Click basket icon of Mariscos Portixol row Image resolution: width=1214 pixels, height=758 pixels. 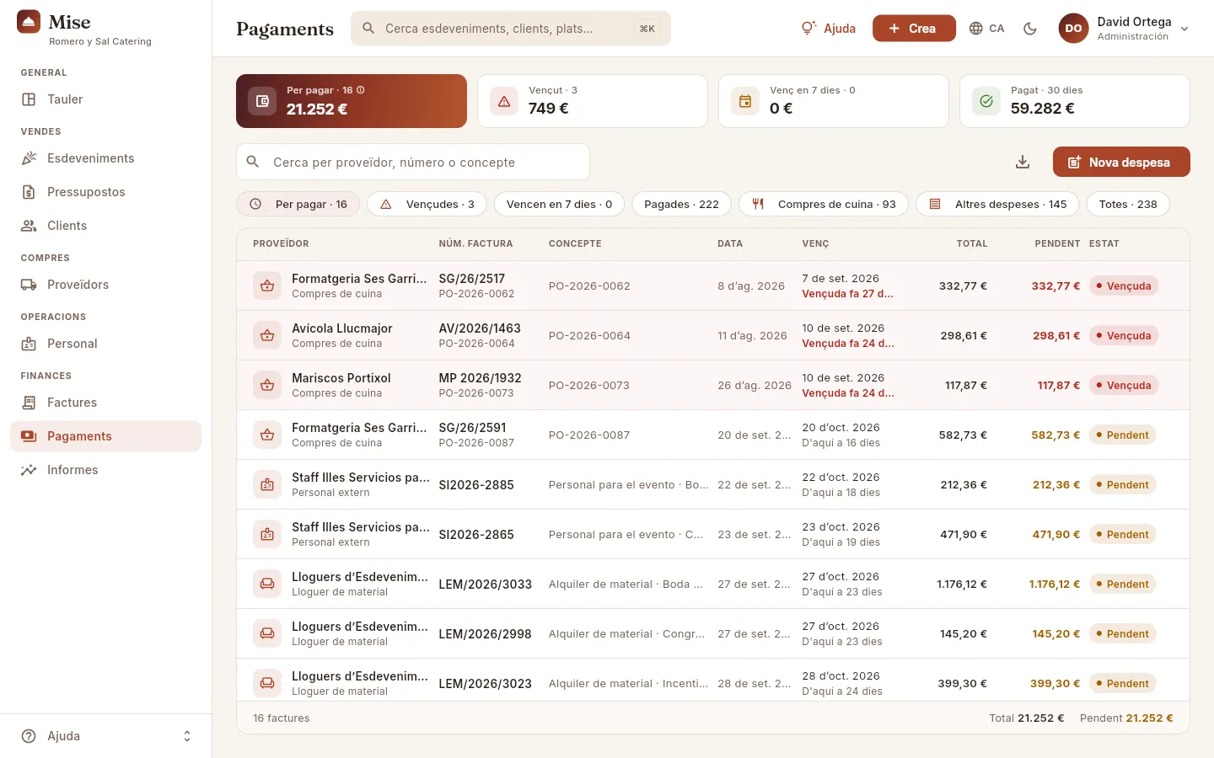[x=267, y=385]
